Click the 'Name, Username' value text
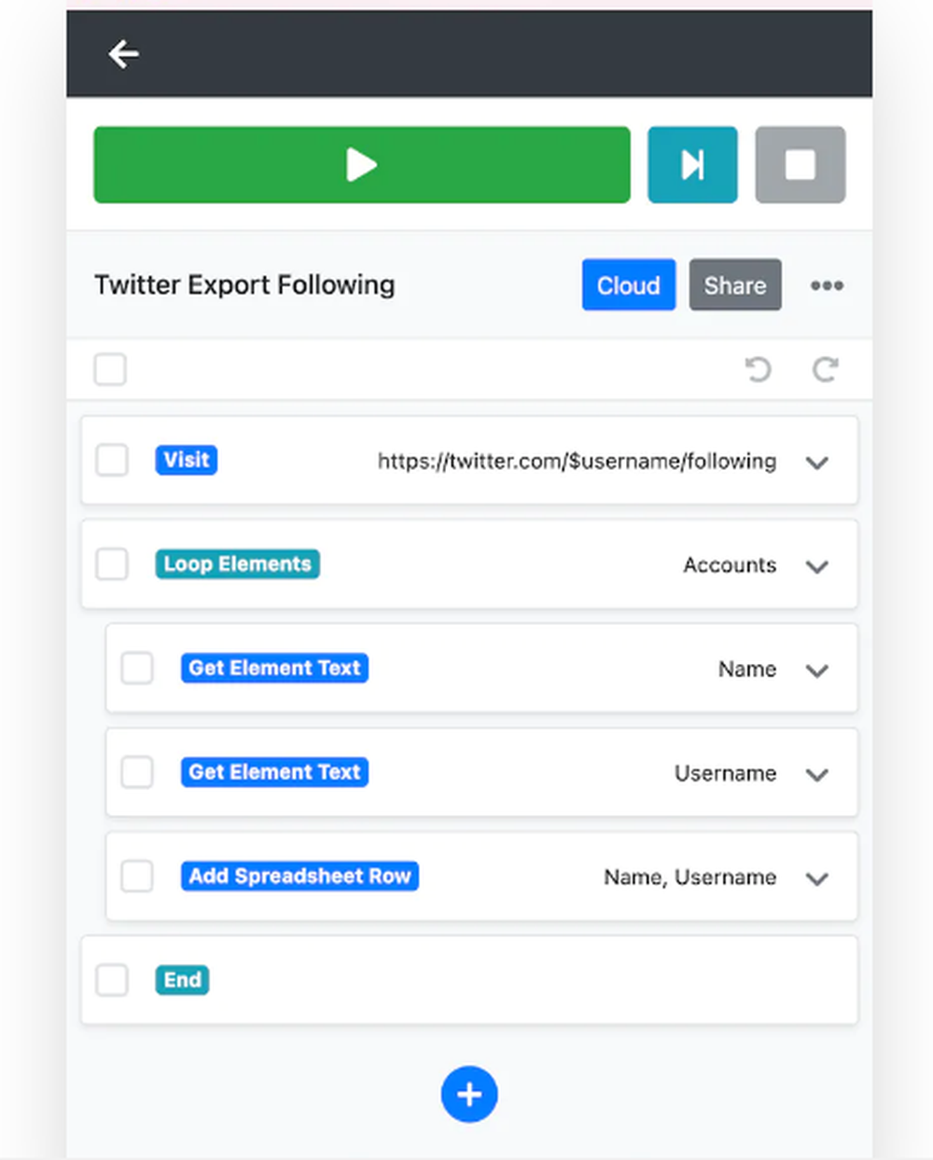Viewport: 933px width, 1160px height. (690, 877)
